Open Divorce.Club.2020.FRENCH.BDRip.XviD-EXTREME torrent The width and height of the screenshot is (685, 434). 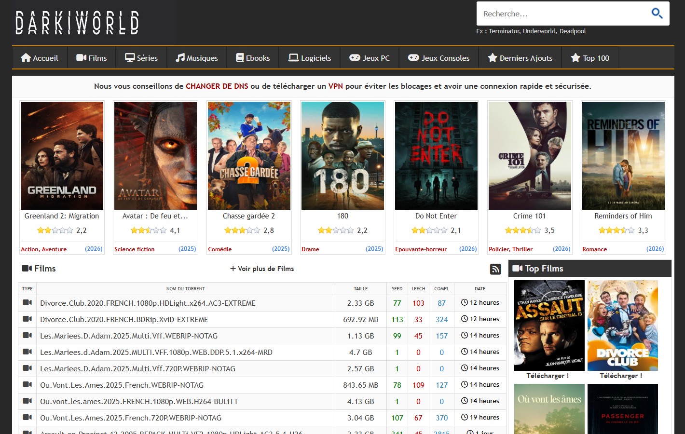tap(124, 320)
